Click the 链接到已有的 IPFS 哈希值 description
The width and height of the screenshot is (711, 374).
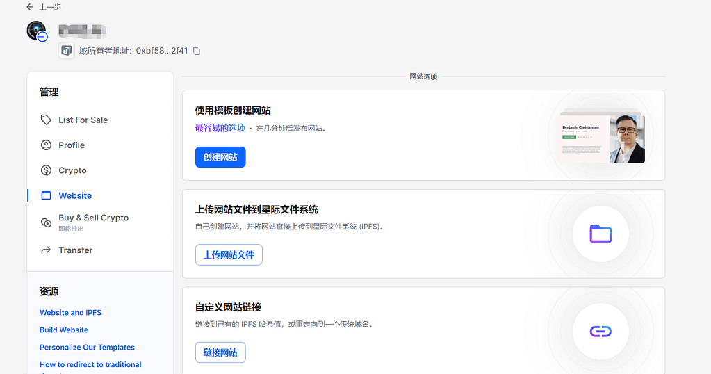coord(285,324)
